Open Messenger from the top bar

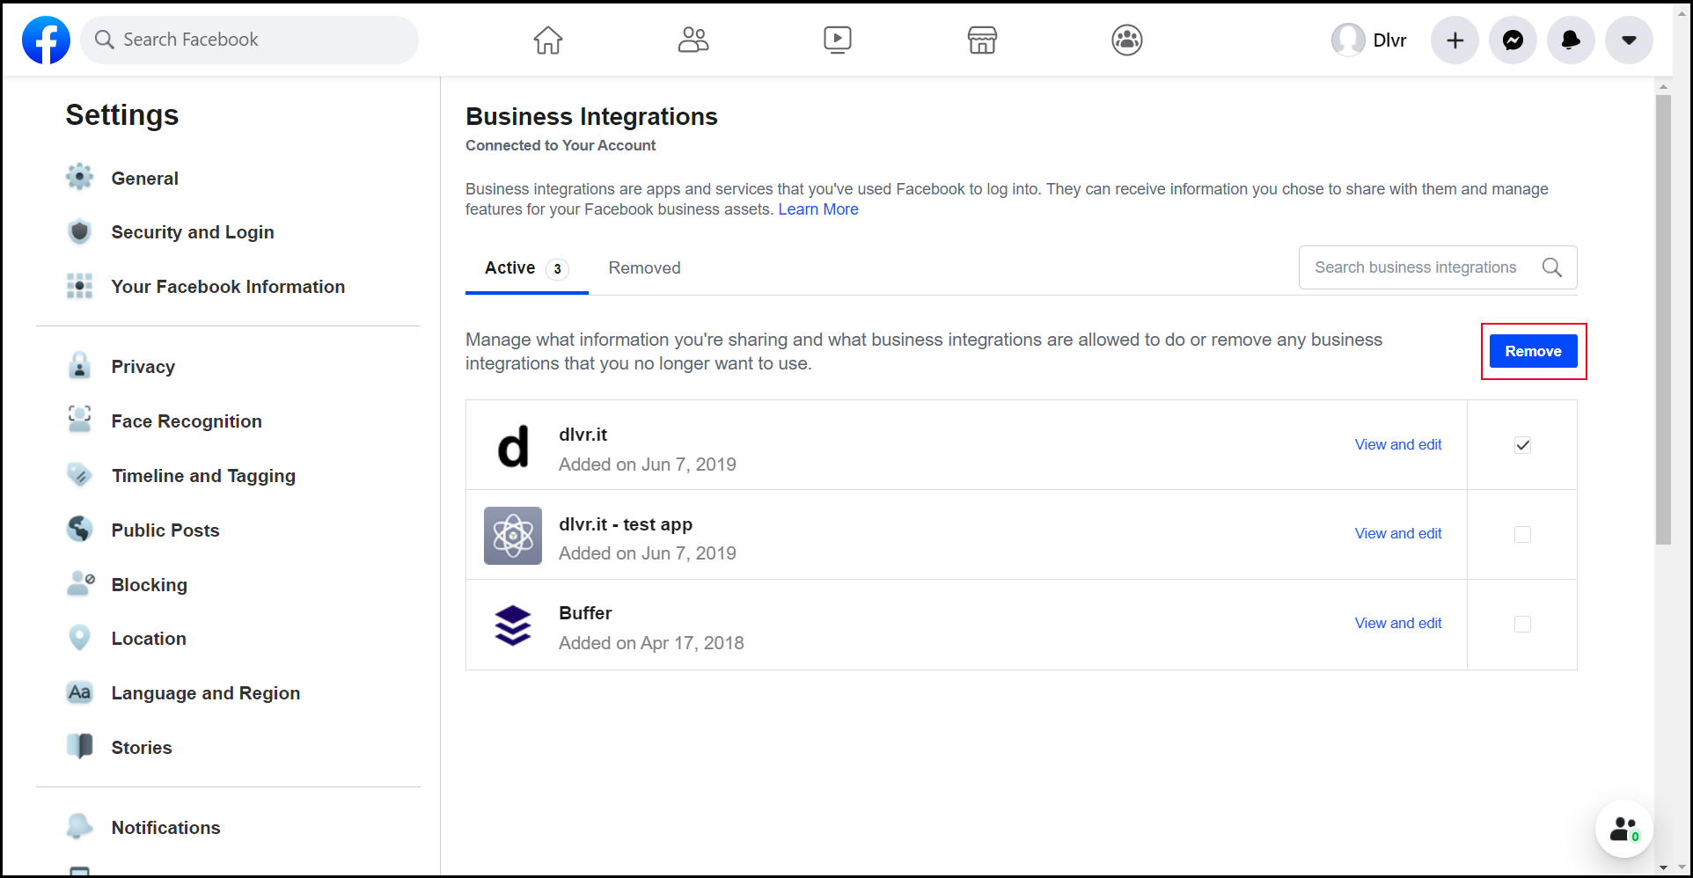pos(1513,40)
